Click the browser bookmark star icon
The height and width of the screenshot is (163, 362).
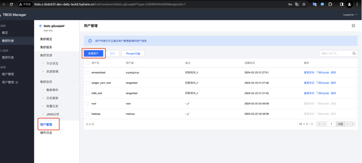tap(304, 4)
